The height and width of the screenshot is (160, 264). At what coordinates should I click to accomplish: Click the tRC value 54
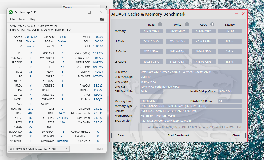point(31,76)
